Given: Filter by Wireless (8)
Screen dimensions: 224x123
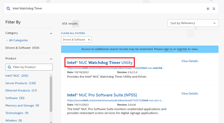Looking at the screenshot, I should point(14,120).
